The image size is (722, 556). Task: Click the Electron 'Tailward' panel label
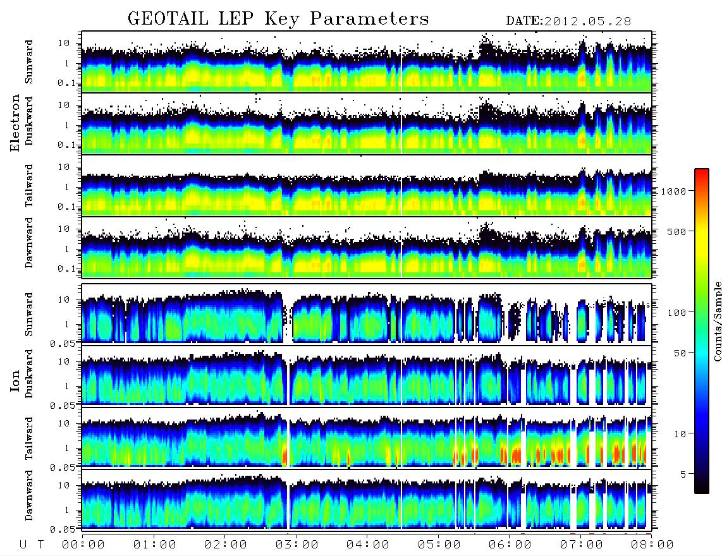pos(29,186)
